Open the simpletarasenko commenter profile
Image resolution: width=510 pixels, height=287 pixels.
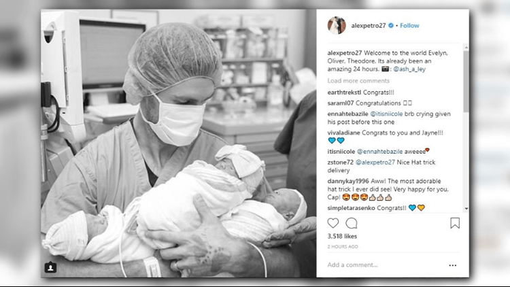(352, 208)
